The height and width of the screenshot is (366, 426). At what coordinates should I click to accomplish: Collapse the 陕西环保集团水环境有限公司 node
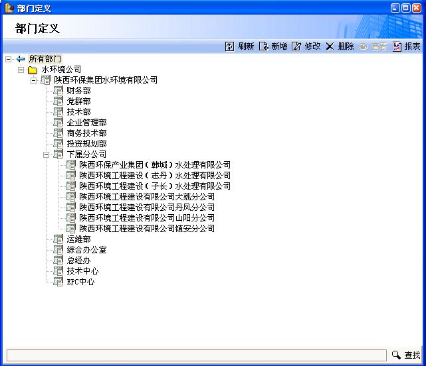33,80
